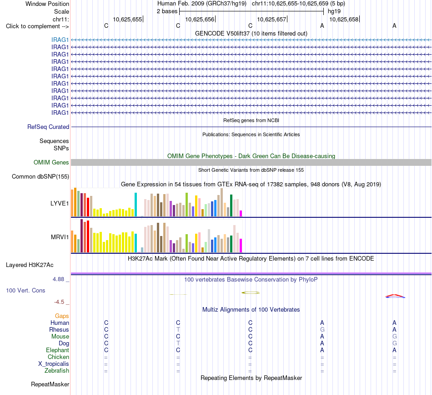432x395 pixels.
Task: Click the 'Click to complement -->' label
Action: pos(37,26)
